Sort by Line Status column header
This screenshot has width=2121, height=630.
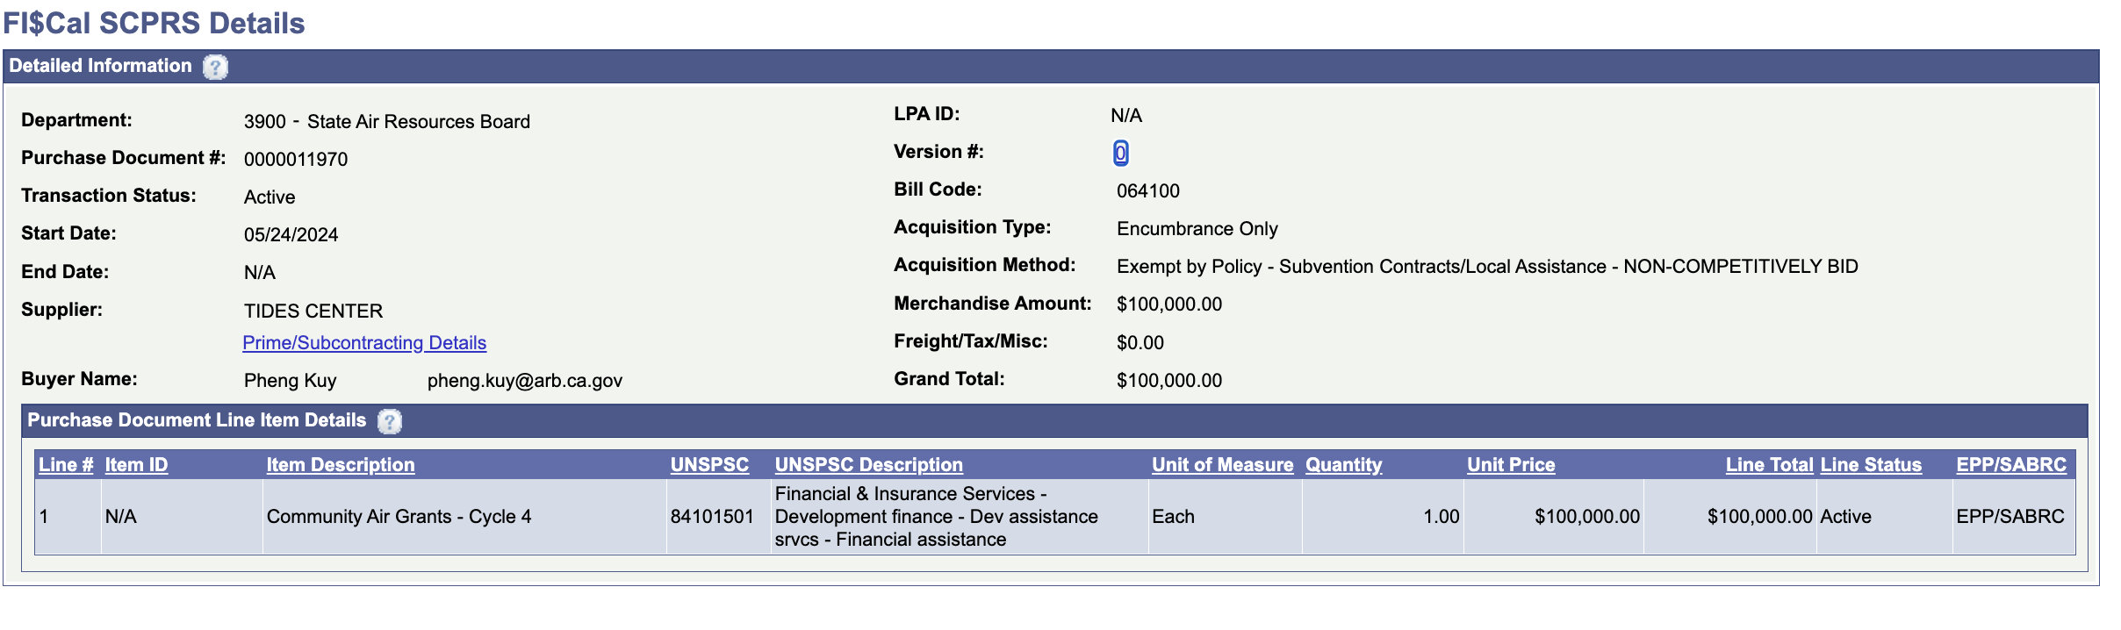pos(1871,465)
